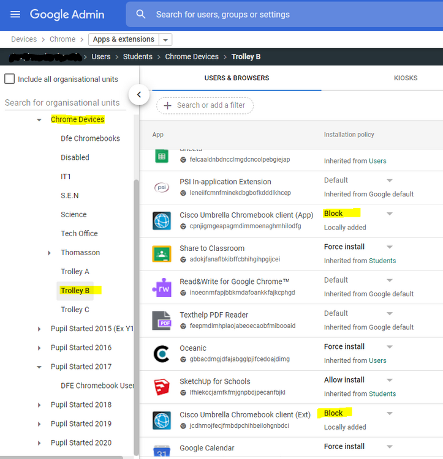Click Chrome store icon beside Oceanic ID
Viewport: 443px width, 459px height.
pos(183,359)
